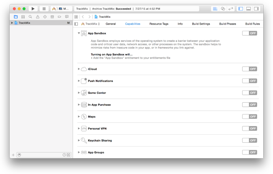Image resolution: width=273 pixels, height=174 pixels.
Task: Click the iCloud cloud icon
Action: [84, 69]
